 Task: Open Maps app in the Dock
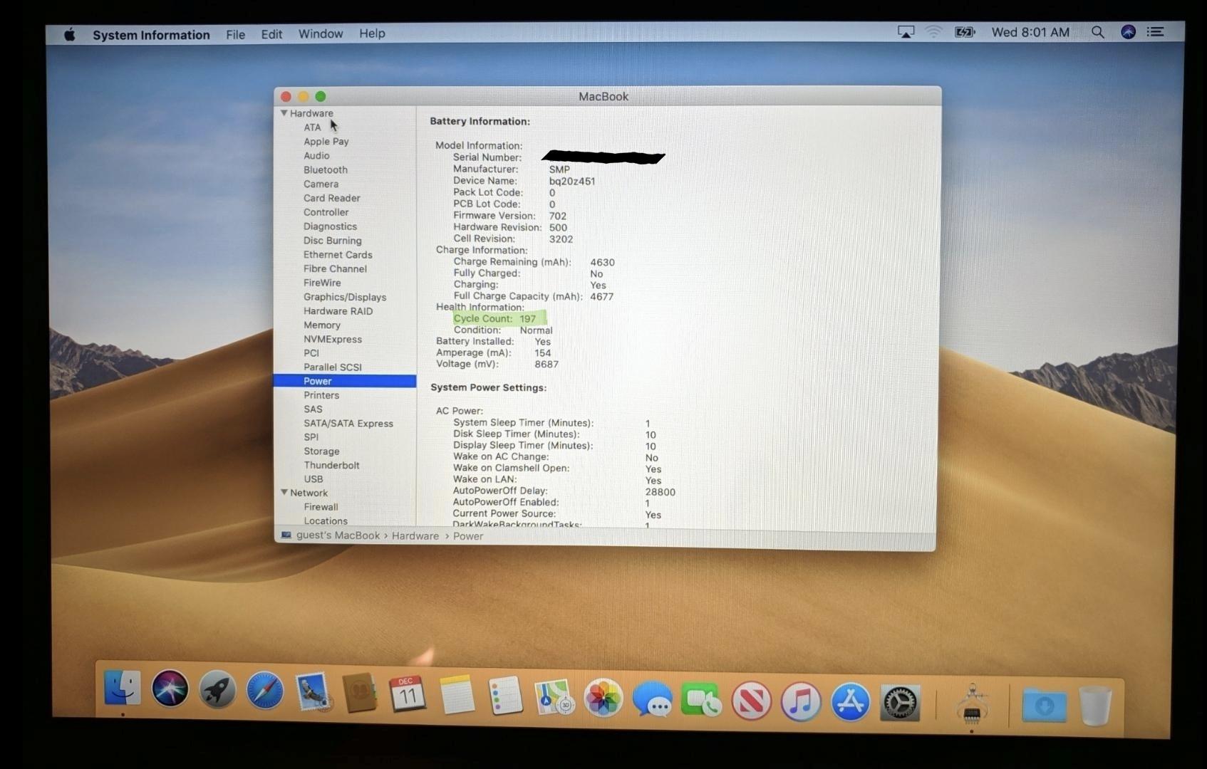(554, 697)
